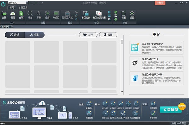This screenshot has height=125, width=189.
Task: Switch to the 收藏 favorites toggle
Action: pos(35,35)
